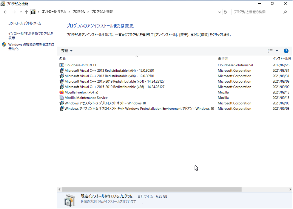The width and height of the screenshot is (293, 209).
Task: Select Visual C++ 2013 Redistributable (x64)
Action: tap(109, 70)
